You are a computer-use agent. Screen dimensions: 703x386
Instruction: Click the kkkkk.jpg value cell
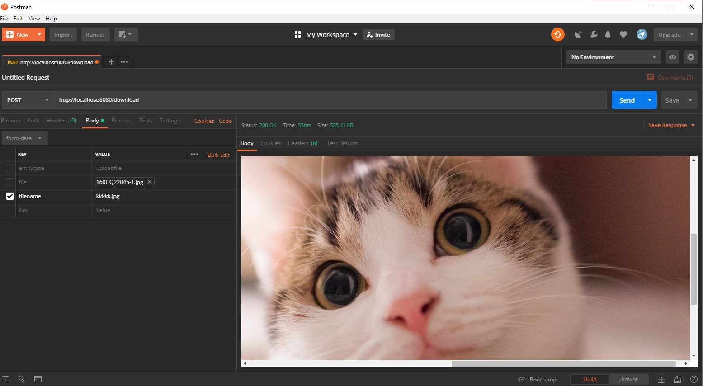coord(165,196)
